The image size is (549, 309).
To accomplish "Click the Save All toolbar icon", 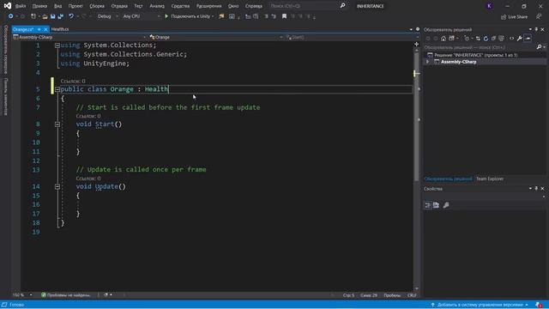I will coord(61,16).
